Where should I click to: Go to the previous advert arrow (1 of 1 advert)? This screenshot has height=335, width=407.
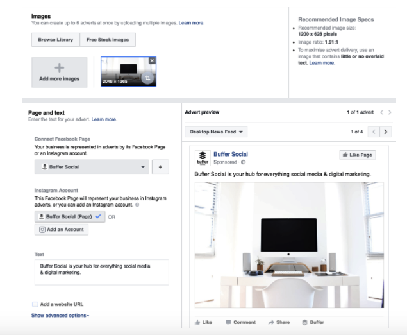pyautogui.click(x=381, y=112)
